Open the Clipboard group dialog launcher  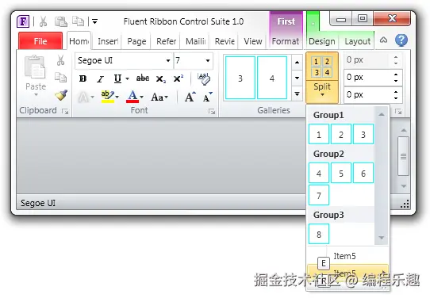(x=65, y=111)
